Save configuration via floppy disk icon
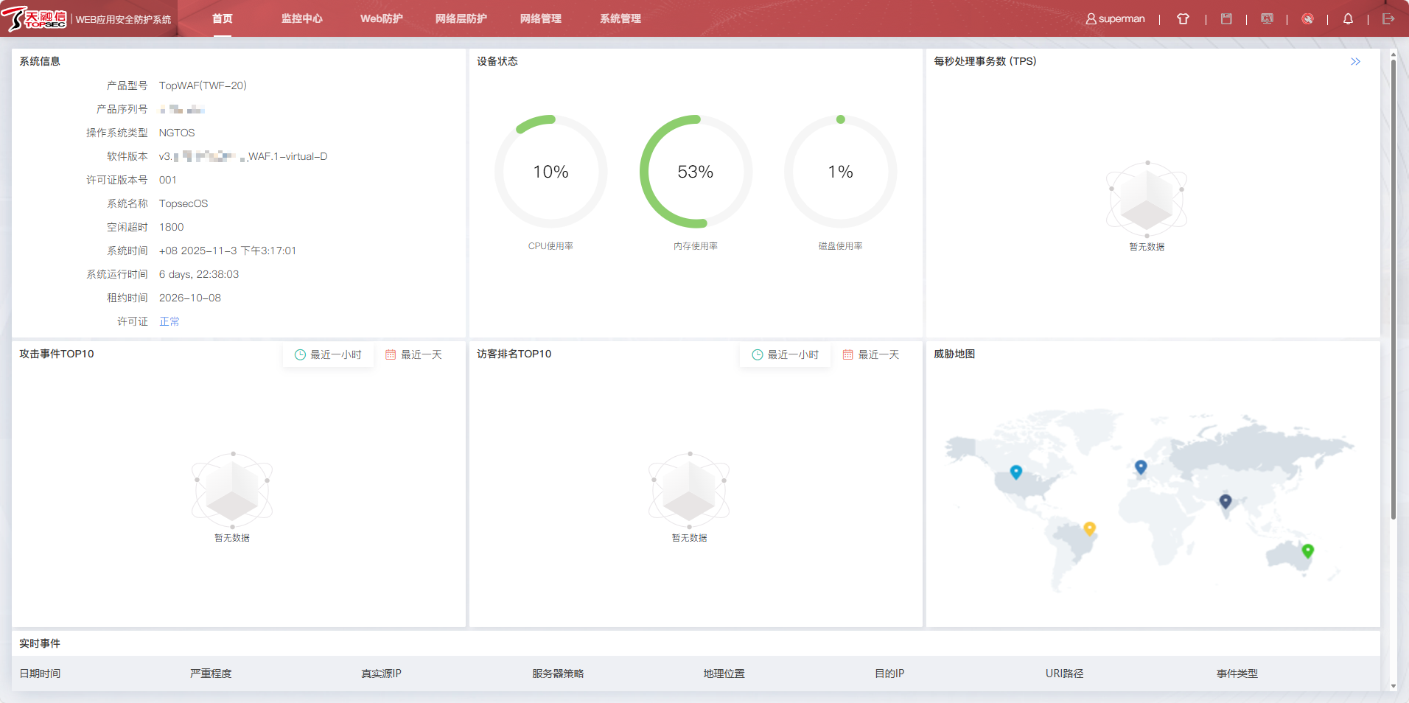Screen dimensions: 1409x703 tap(1226, 18)
